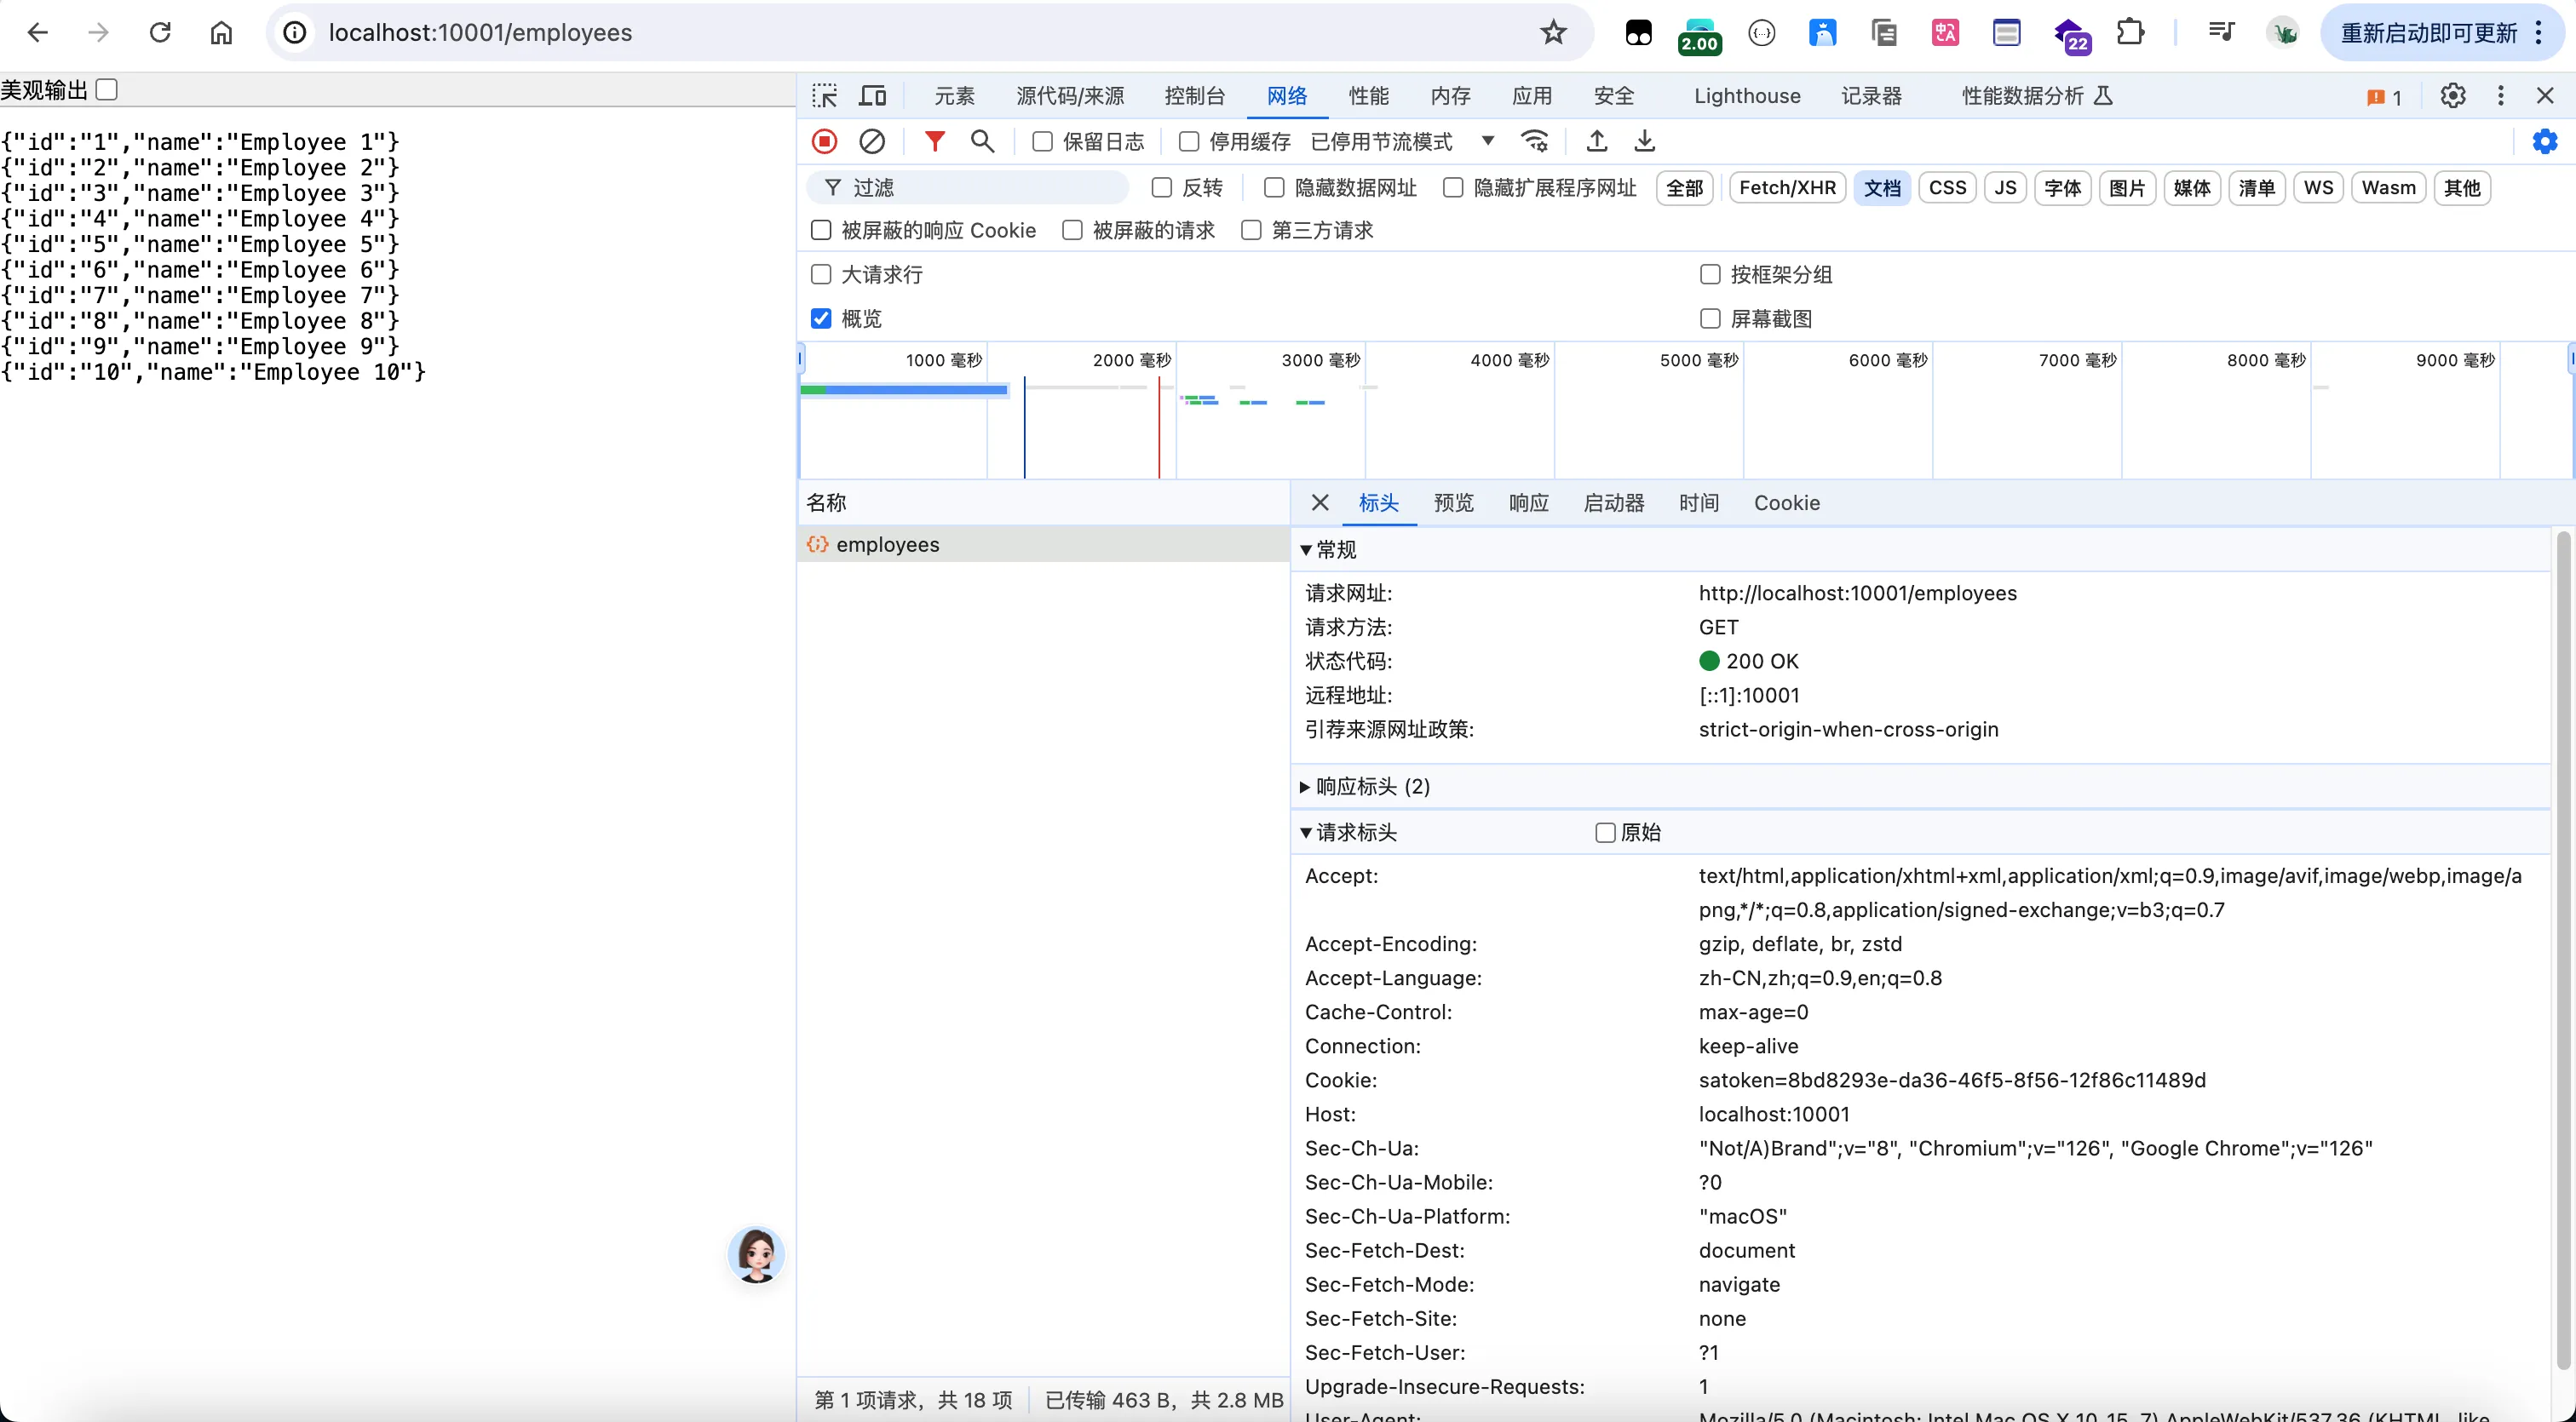Image resolution: width=2576 pixels, height=1422 pixels.
Task: Open the Cookie details tab
Action: [x=1786, y=502]
